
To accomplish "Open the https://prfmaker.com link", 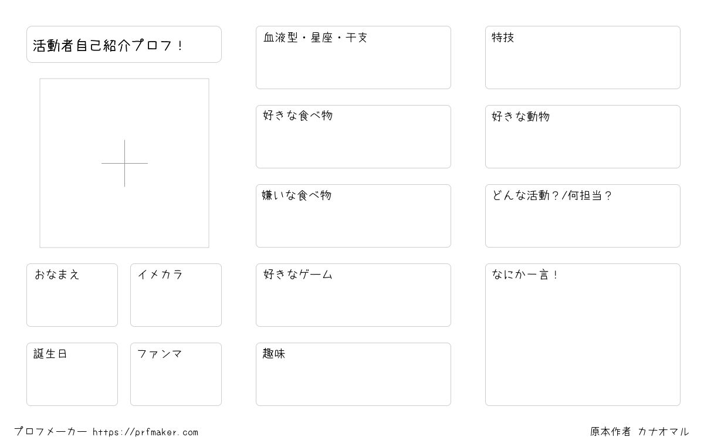I will coord(145,432).
